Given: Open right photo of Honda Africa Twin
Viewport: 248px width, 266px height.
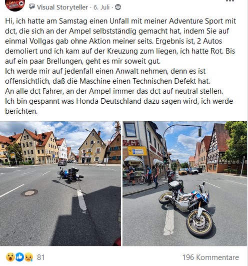Looking at the screenshot, I should pos(184,183).
